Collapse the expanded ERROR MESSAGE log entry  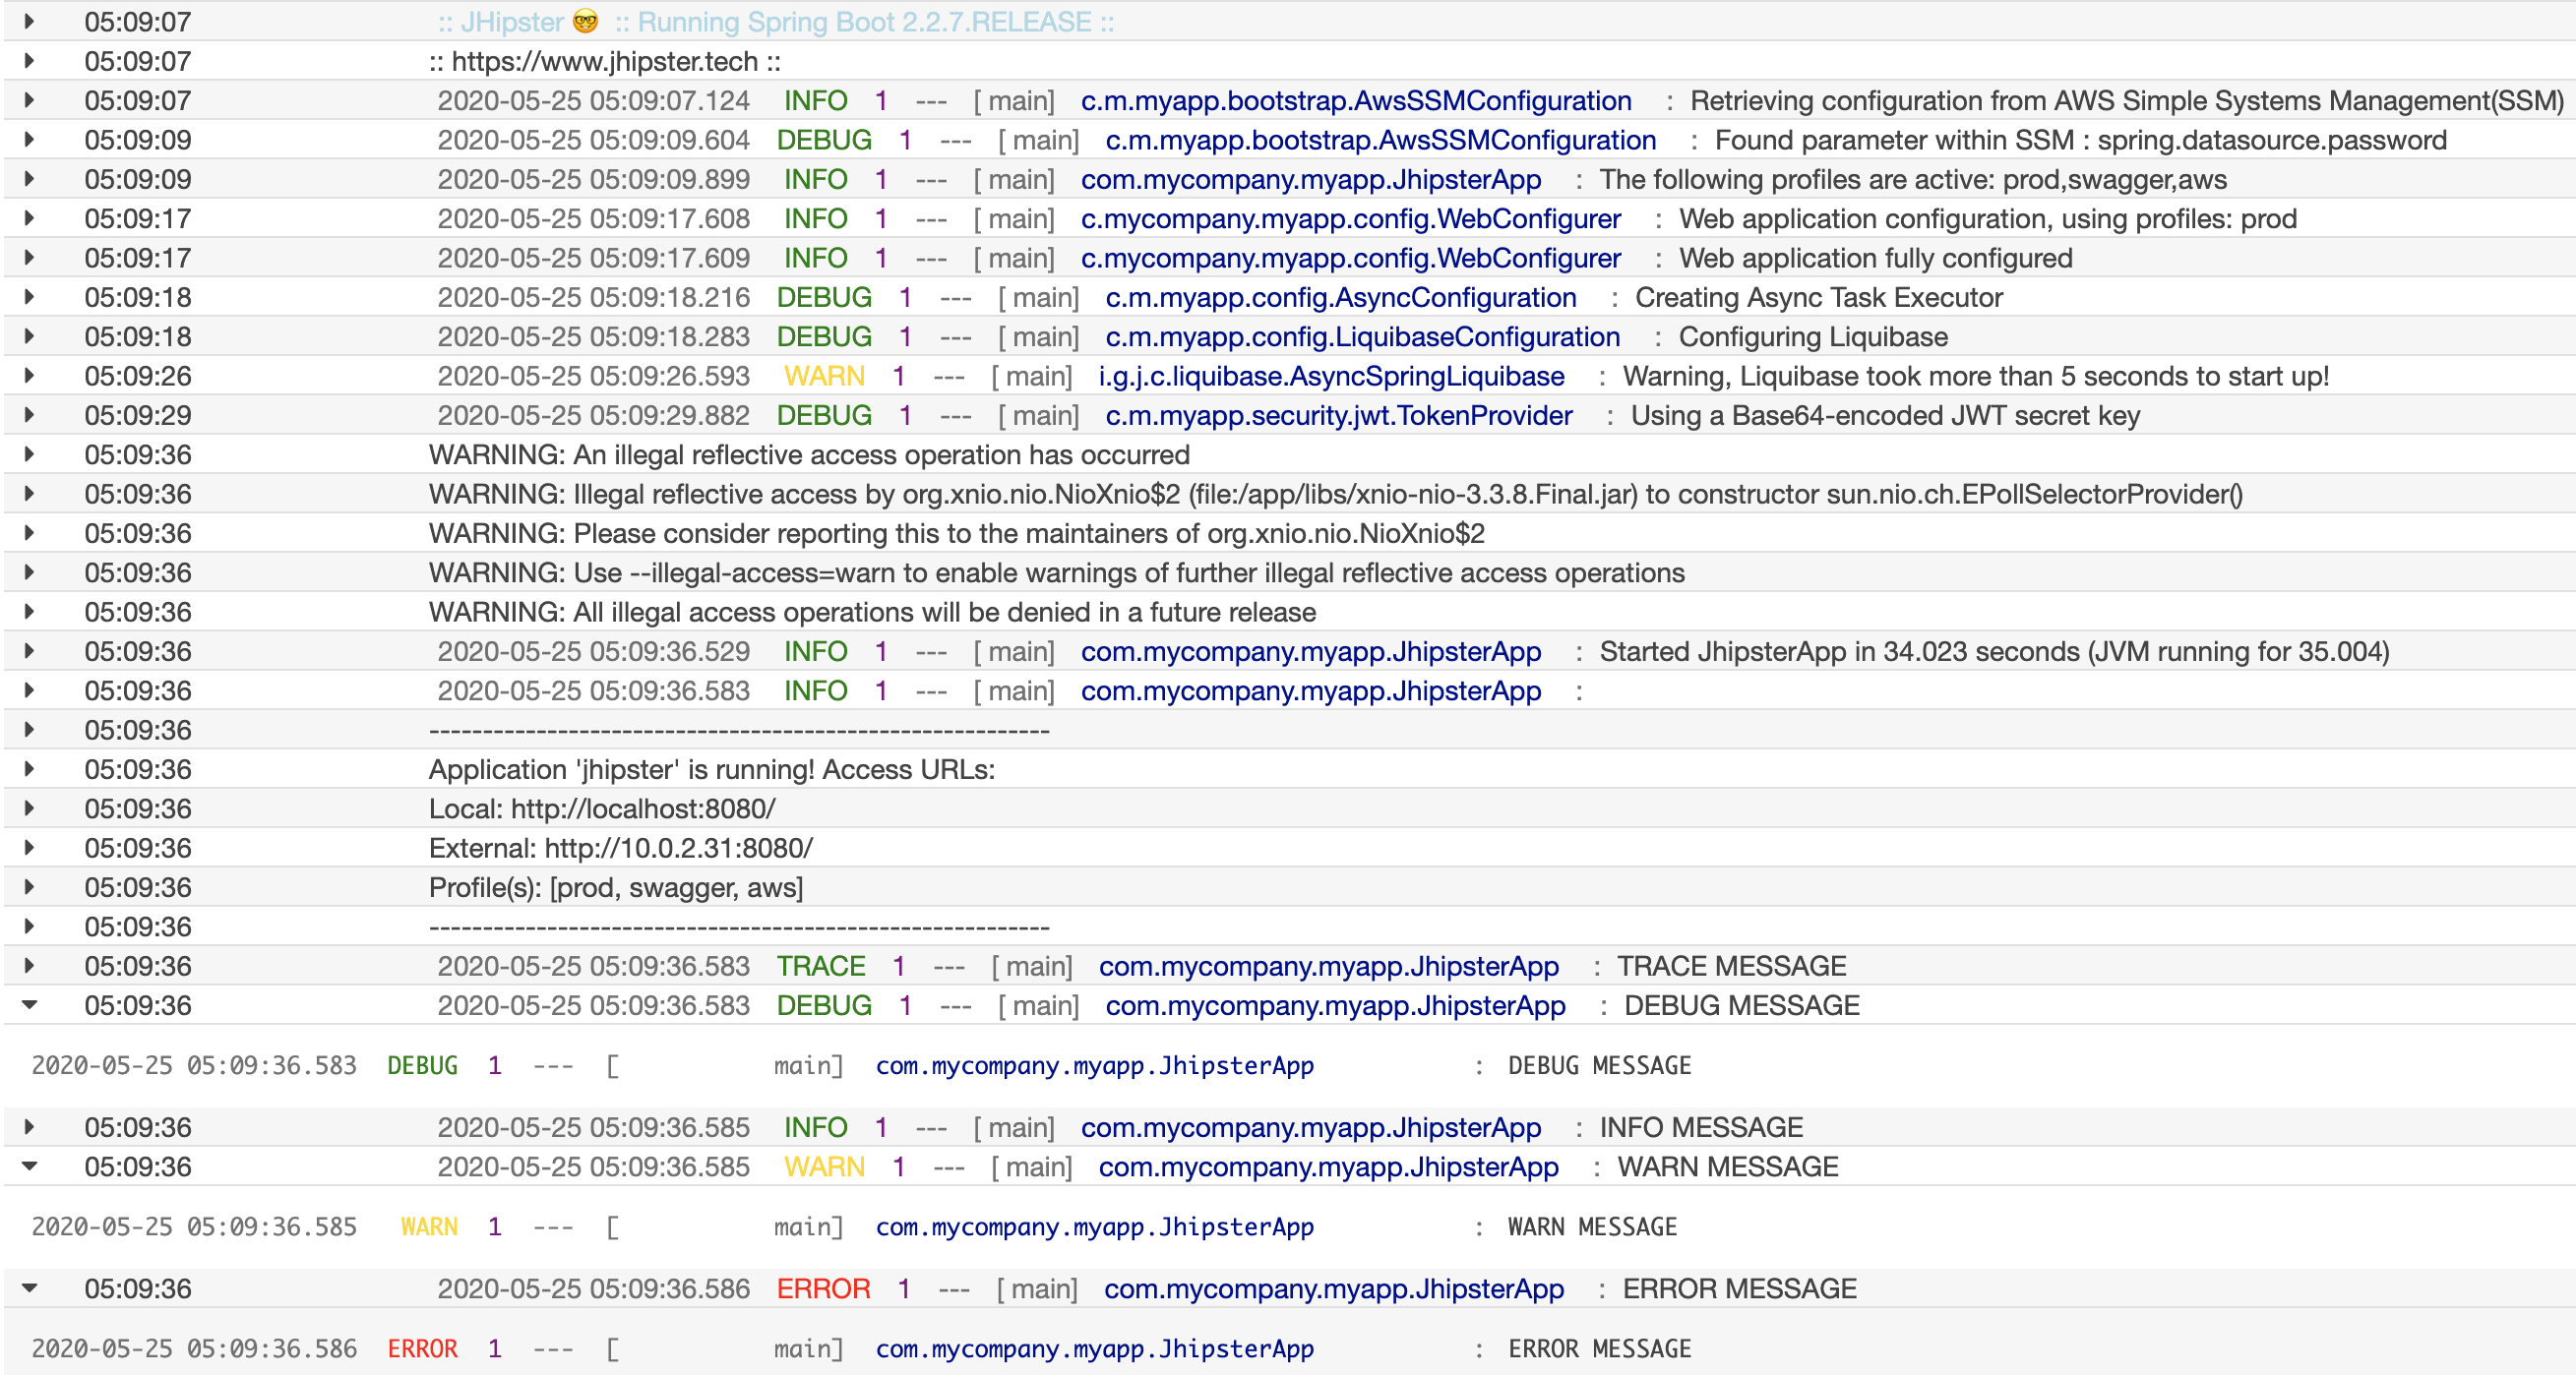[29, 1288]
